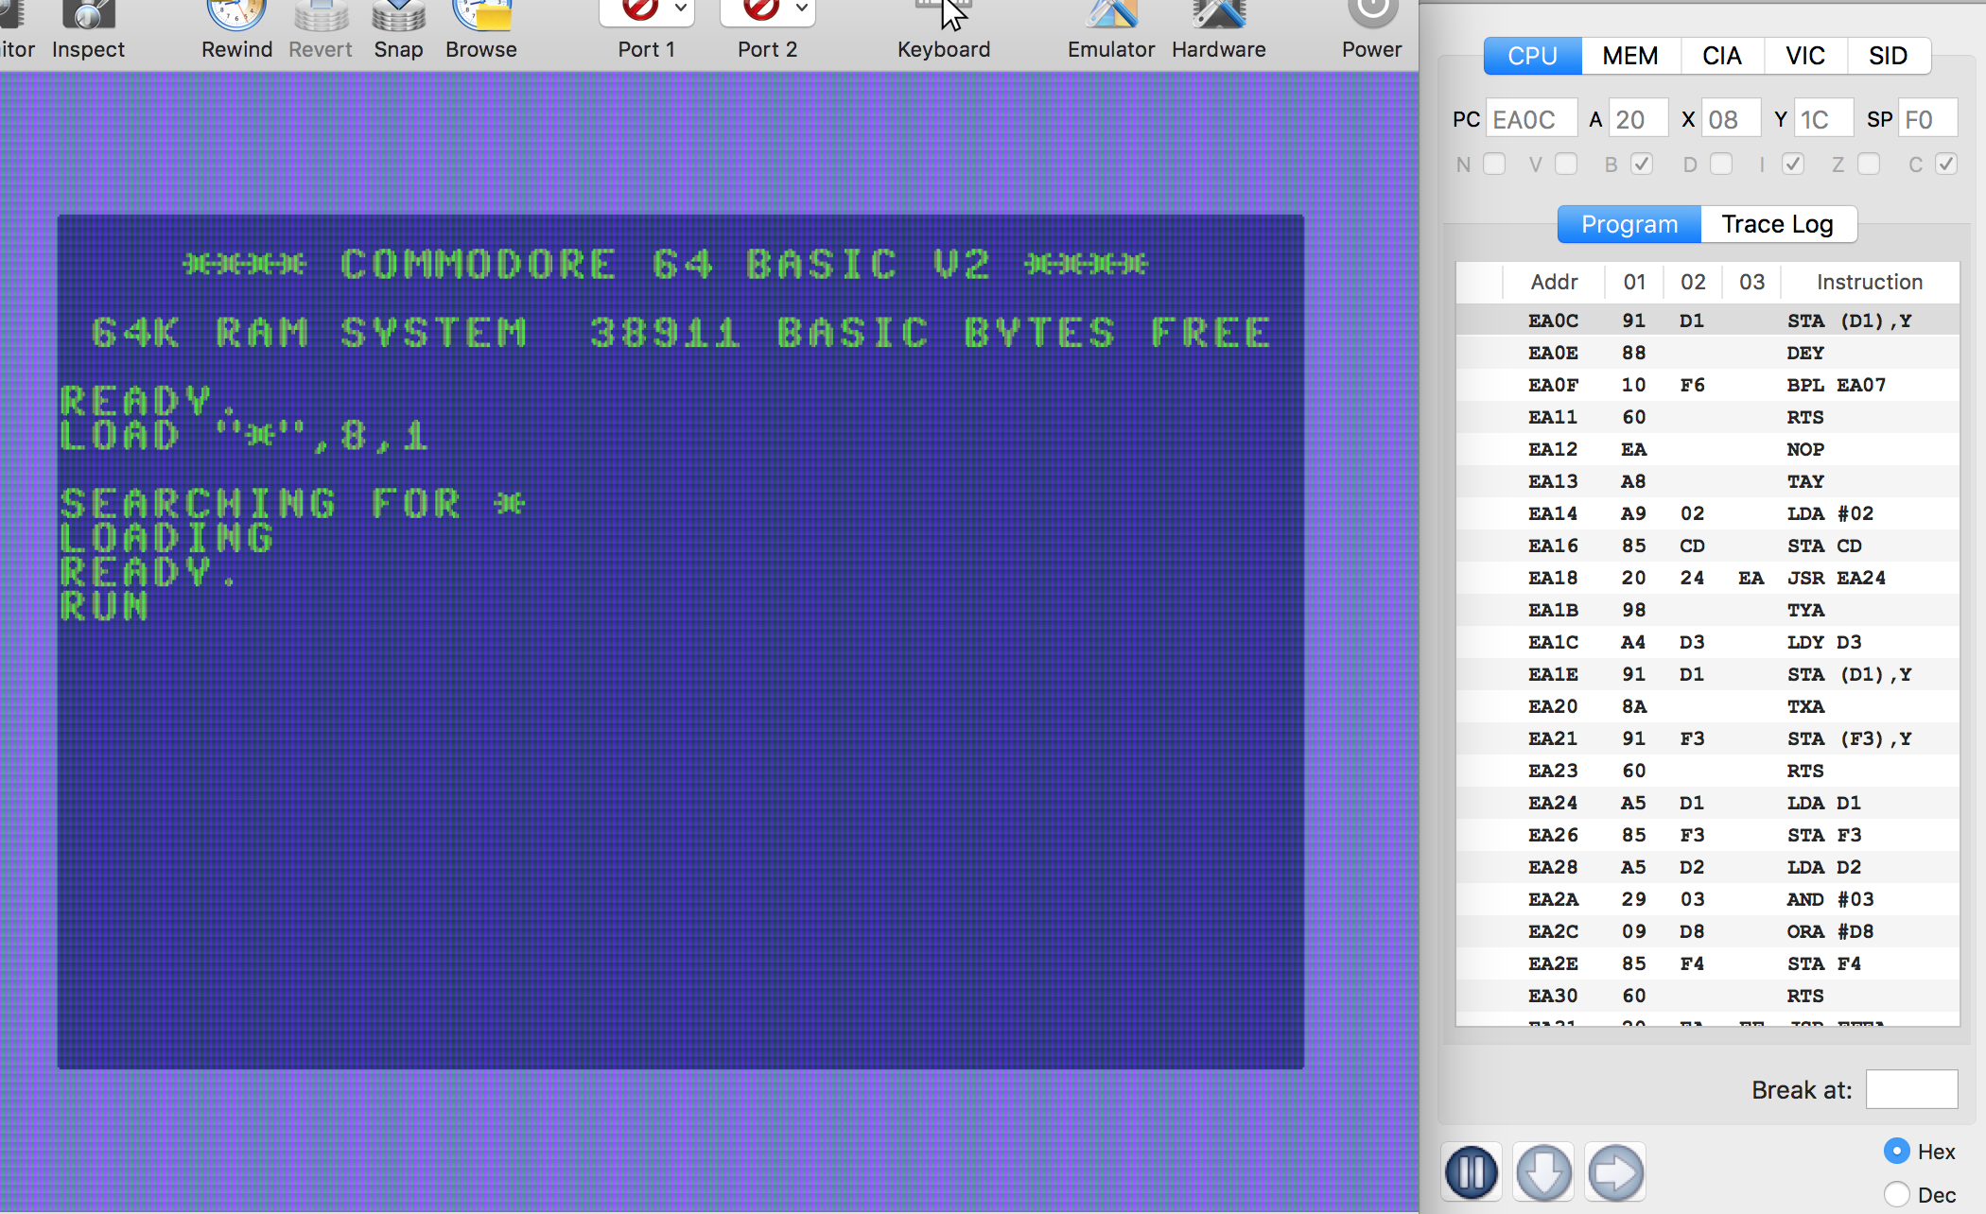Click inside the C64 emulator screen
The image size is (1986, 1214).
[x=681, y=642]
